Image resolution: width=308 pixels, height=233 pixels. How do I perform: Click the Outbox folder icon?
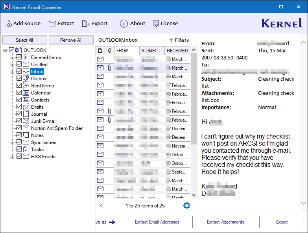(26, 78)
